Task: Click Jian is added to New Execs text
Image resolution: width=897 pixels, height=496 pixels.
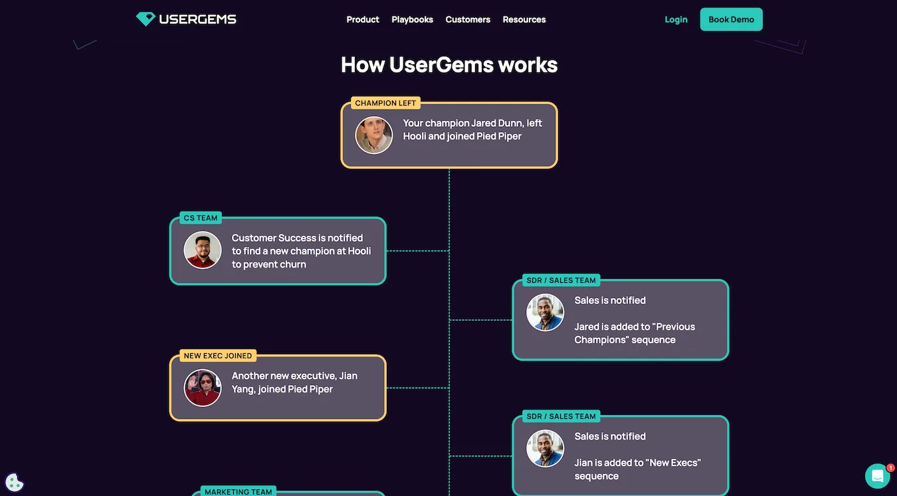Action: pos(638,469)
